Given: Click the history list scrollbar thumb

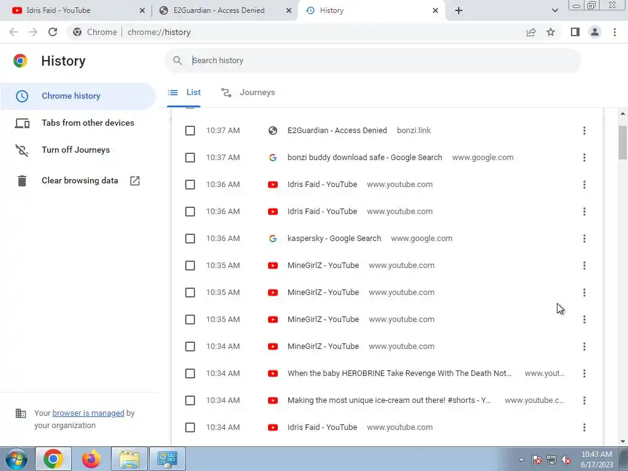Looking at the screenshot, I should point(622,142).
